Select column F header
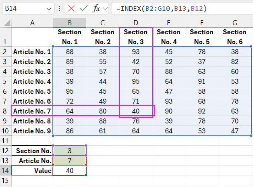The height and width of the screenshot is (187, 253). coord(202,23)
